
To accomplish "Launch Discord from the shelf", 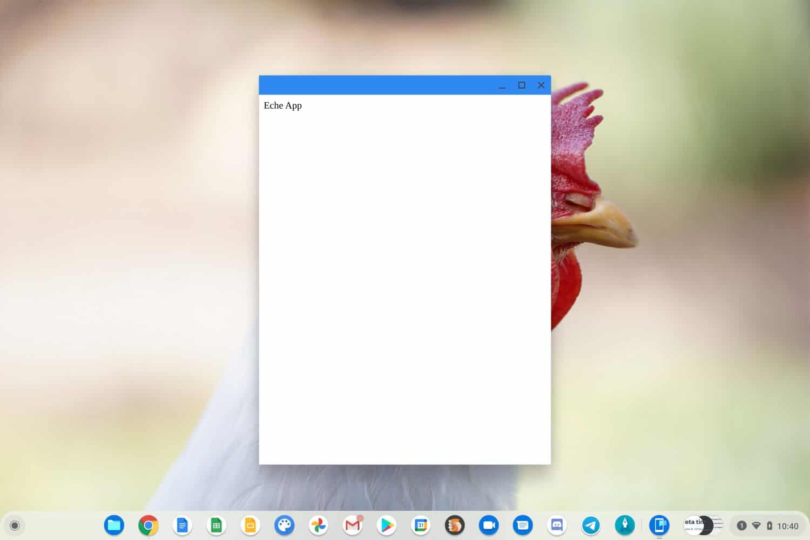I will click(557, 525).
